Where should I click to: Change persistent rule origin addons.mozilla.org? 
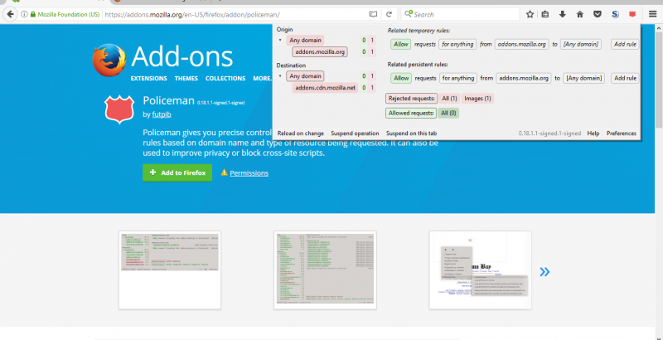pyautogui.click(x=524, y=78)
